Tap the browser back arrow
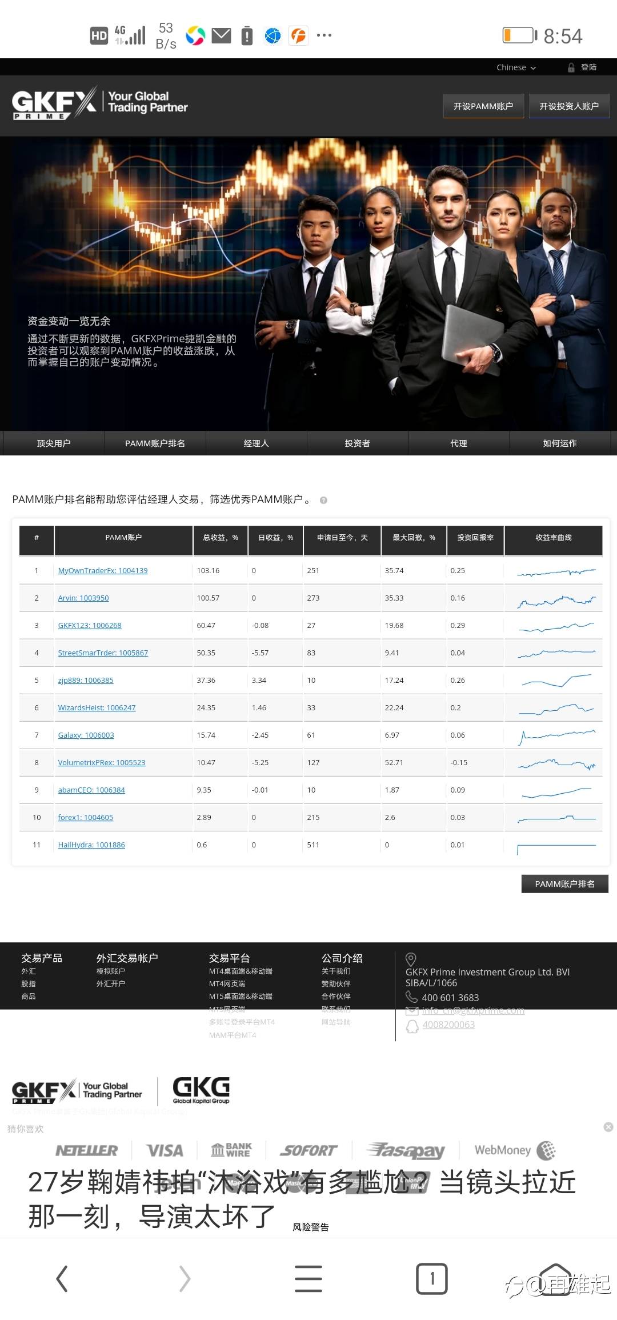Image resolution: width=617 pixels, height=1320 pixels. pos(62,1279)
